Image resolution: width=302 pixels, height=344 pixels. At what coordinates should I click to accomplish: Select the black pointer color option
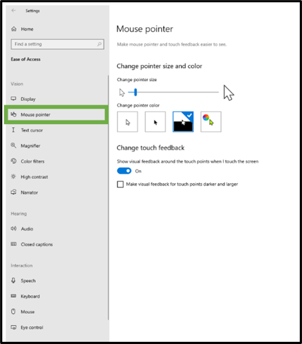pyautogui.click(x=155, y=122)
